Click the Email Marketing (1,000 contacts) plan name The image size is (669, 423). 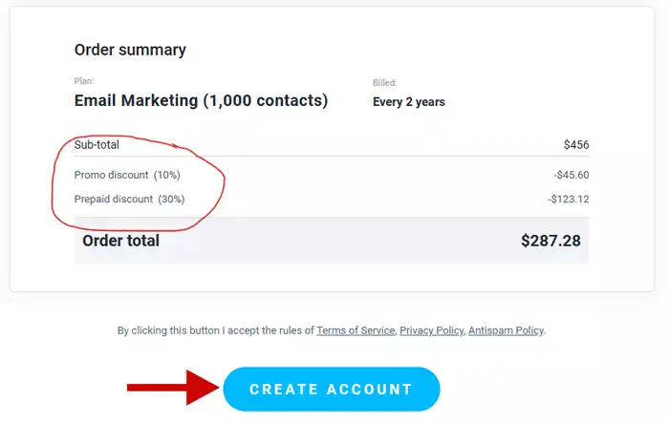coord(201,100)
